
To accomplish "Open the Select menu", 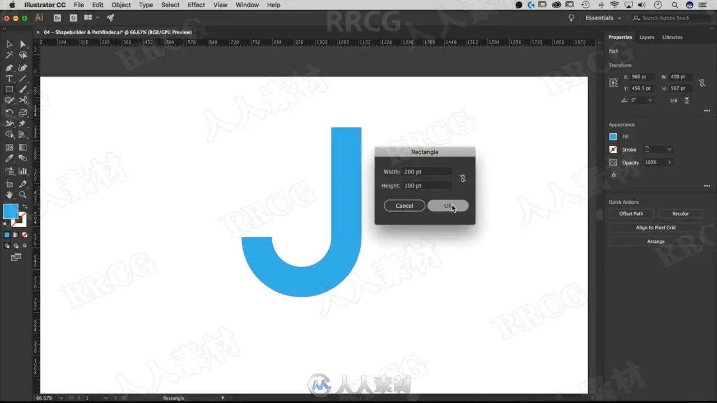I will click(x=170, y=5).
